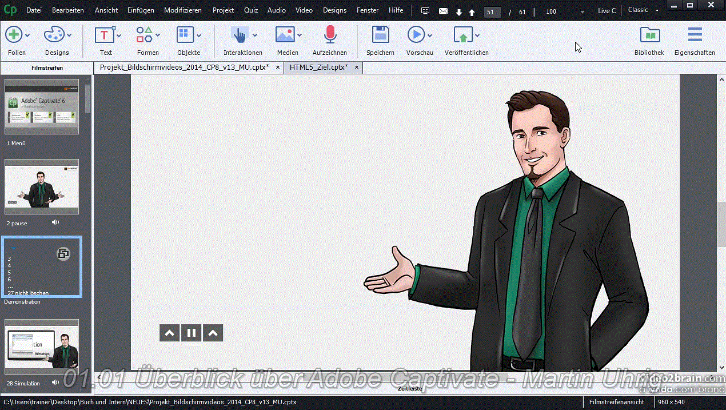Select the slide 28 Simulation thumbnail
This screenshot has height=410, width=726.
(x=42, y=347)
